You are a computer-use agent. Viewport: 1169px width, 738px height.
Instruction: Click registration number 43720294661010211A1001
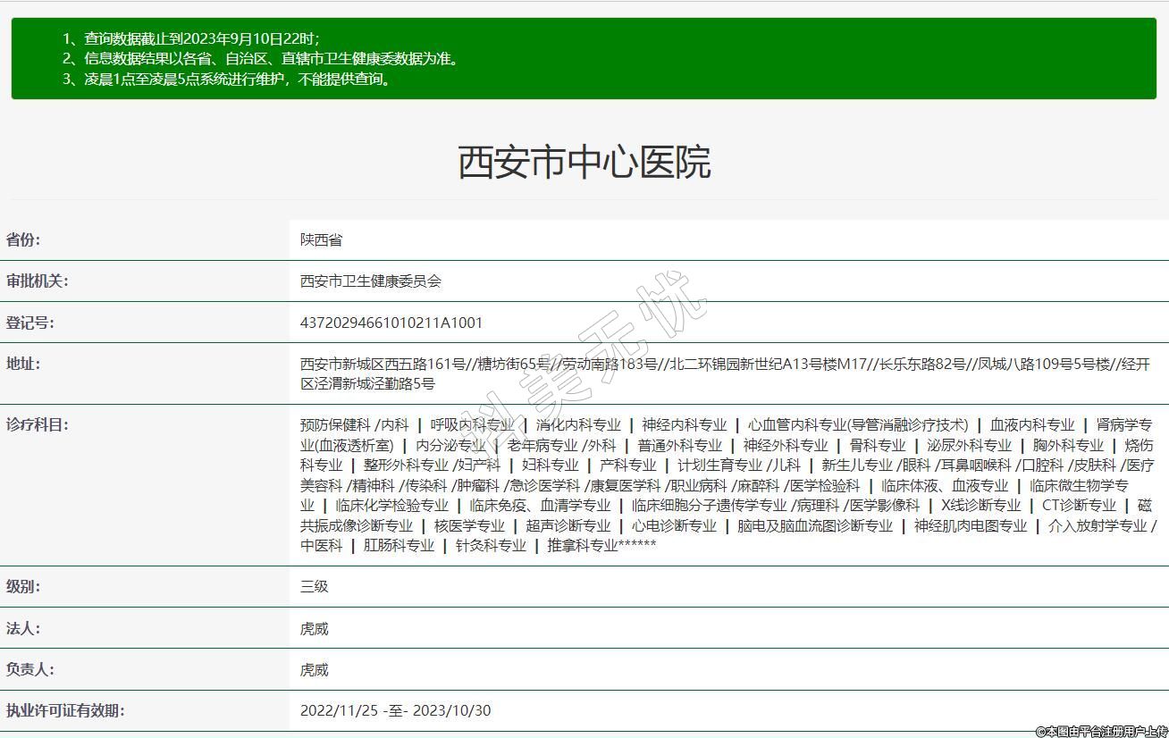[x=391, y=323]
